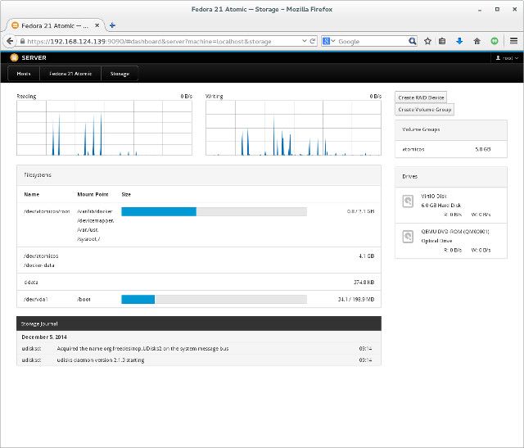Open the URL history dropdown arrow
524x448 pixels.
[304, 41]
